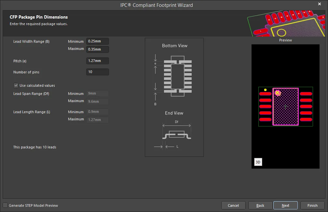
Task: Click the 'Lead Span Range (Df)' label
Action: tap(31, 94)
